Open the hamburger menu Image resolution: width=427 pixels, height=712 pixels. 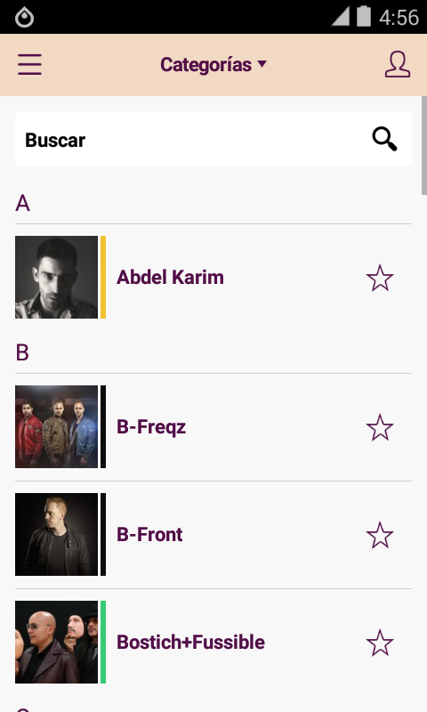30,64
